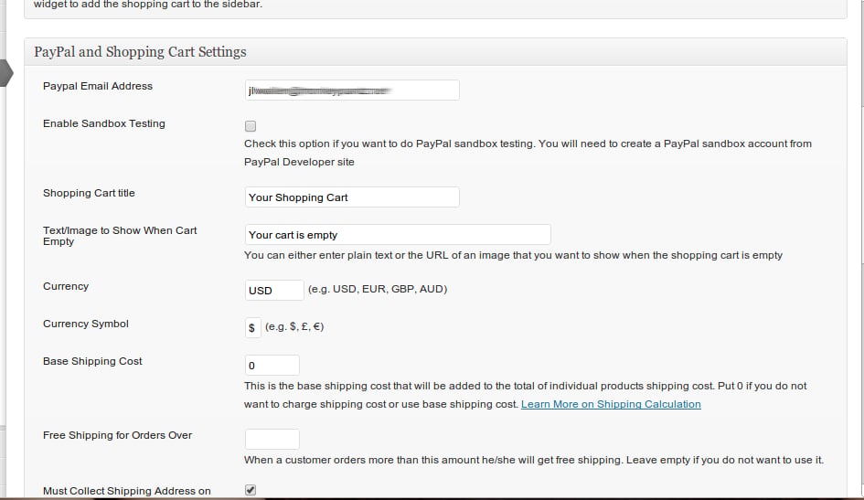Click the sidebar collapse arrow icon
Screen dimensions: 864x500
pos(6,73)
